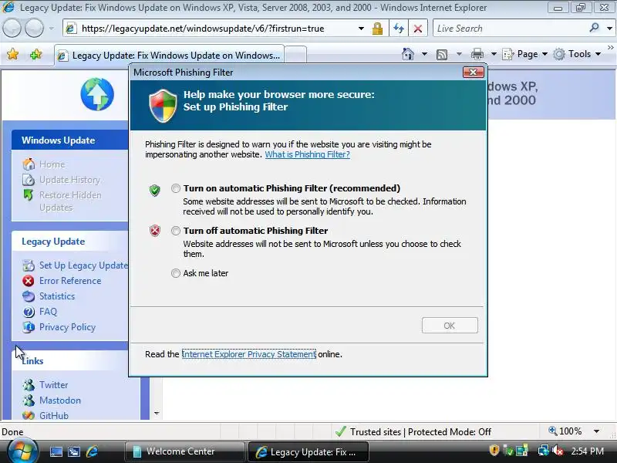This screenshot has width=617, height=463.
Task: Expand the zoom level dropdown arrow
Action: pyautogui.click(x=596, y=431)
